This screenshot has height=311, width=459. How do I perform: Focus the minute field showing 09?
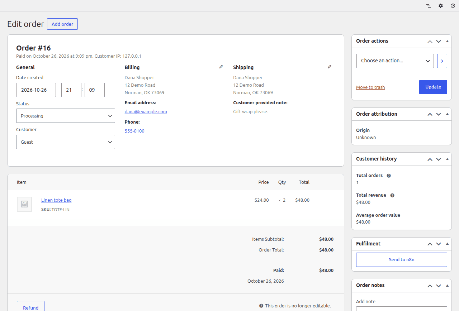click(95, 90)
